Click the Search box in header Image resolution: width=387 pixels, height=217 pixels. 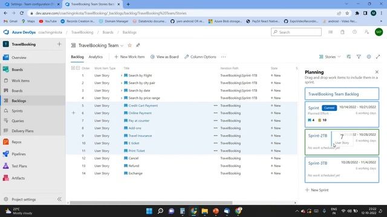click(296, 32)
